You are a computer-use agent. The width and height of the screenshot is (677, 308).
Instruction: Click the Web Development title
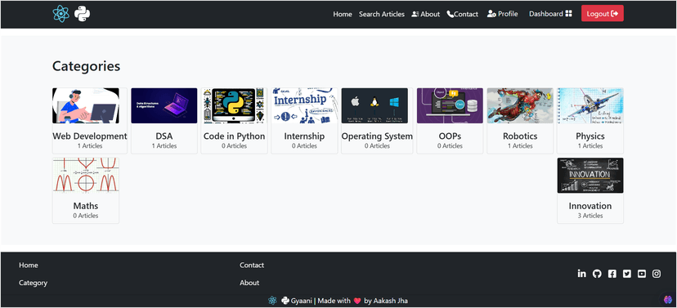pos(90,136)
